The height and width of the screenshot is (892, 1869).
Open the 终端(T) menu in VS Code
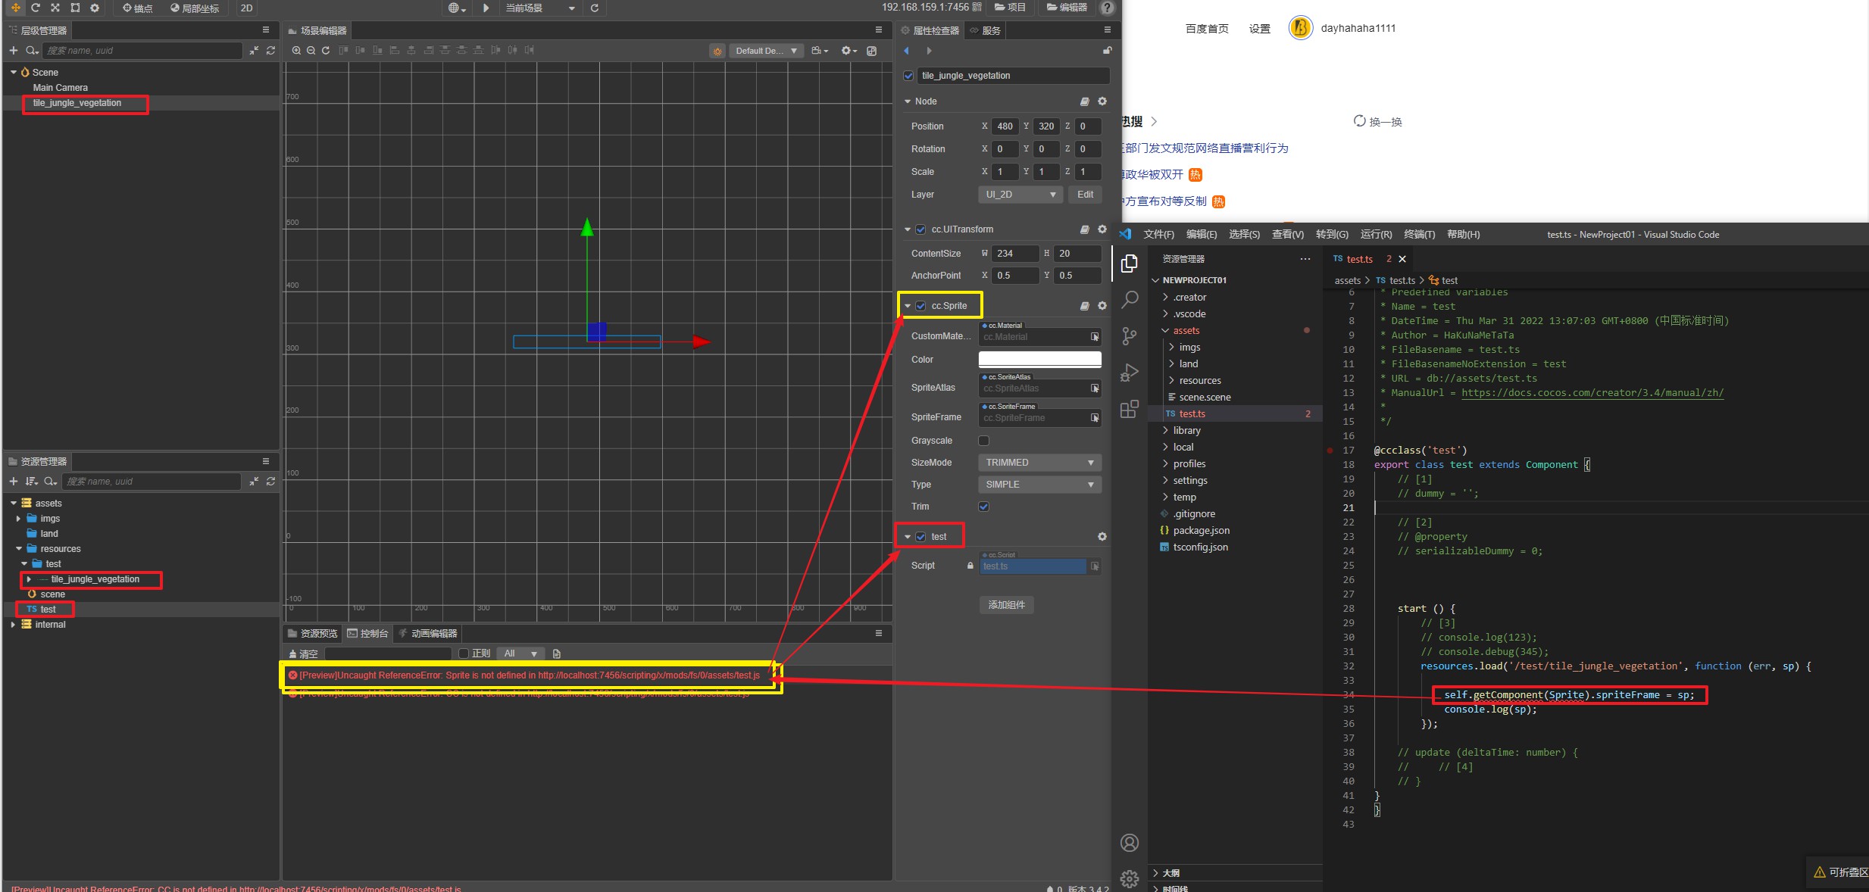[1419, 235]
